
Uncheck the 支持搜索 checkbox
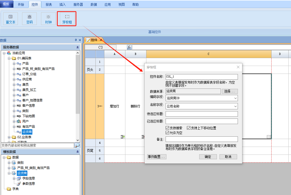(167, 128)
